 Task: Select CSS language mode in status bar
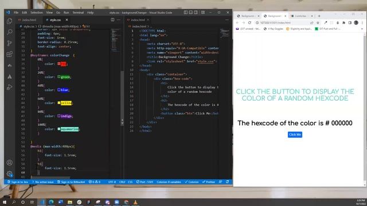click(x=130, y=182)
